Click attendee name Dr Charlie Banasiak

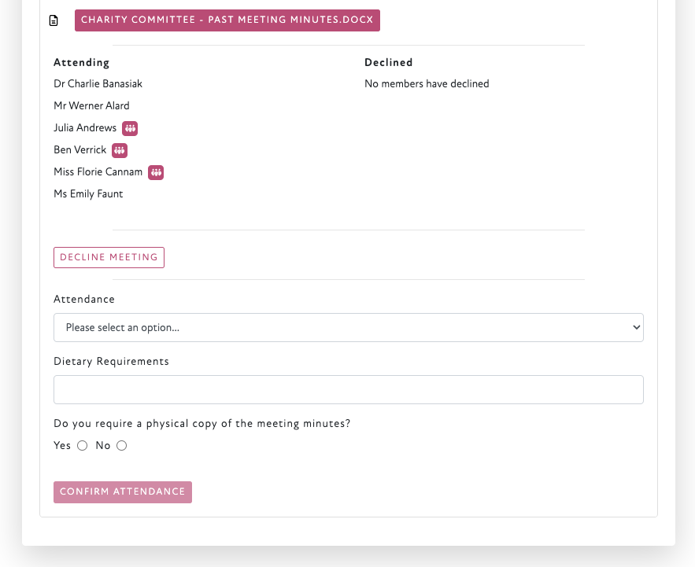pos(98,83)
